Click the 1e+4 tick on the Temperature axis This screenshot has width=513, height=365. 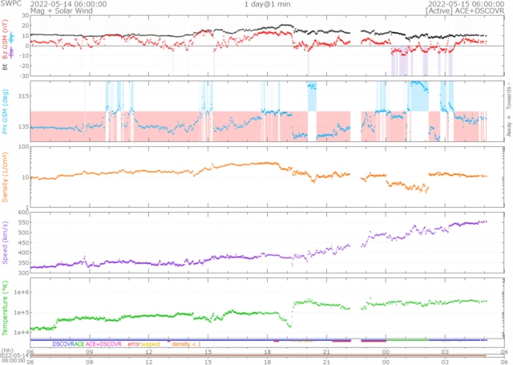[x=21, y=333]
